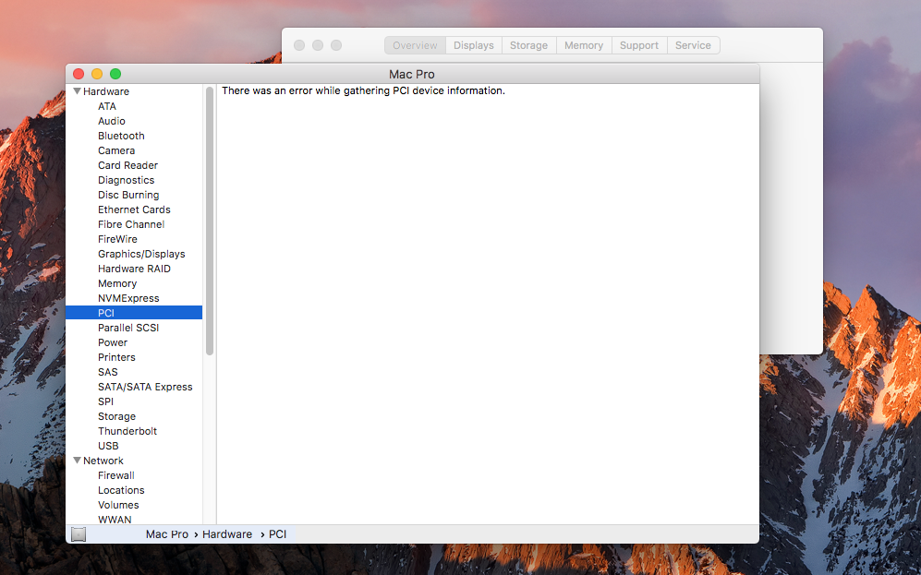Select Disc Burning entry

[128, 195]
